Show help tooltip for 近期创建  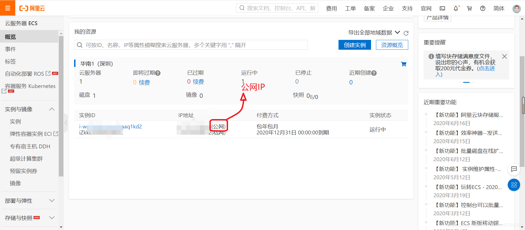pyautogui.click(x=374, y=73)
